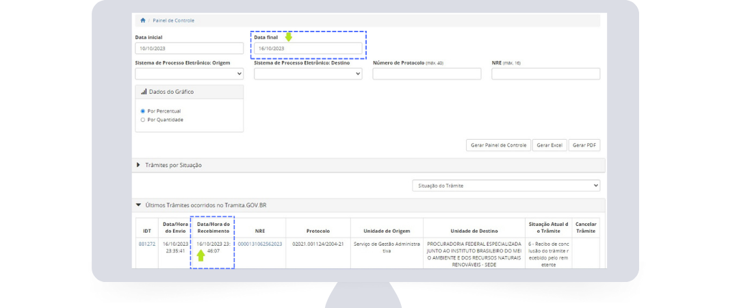Click the Data inicial date field
The height and width of the screenshot is (308, 739).
pyautogui.click(x=189, y=49)
